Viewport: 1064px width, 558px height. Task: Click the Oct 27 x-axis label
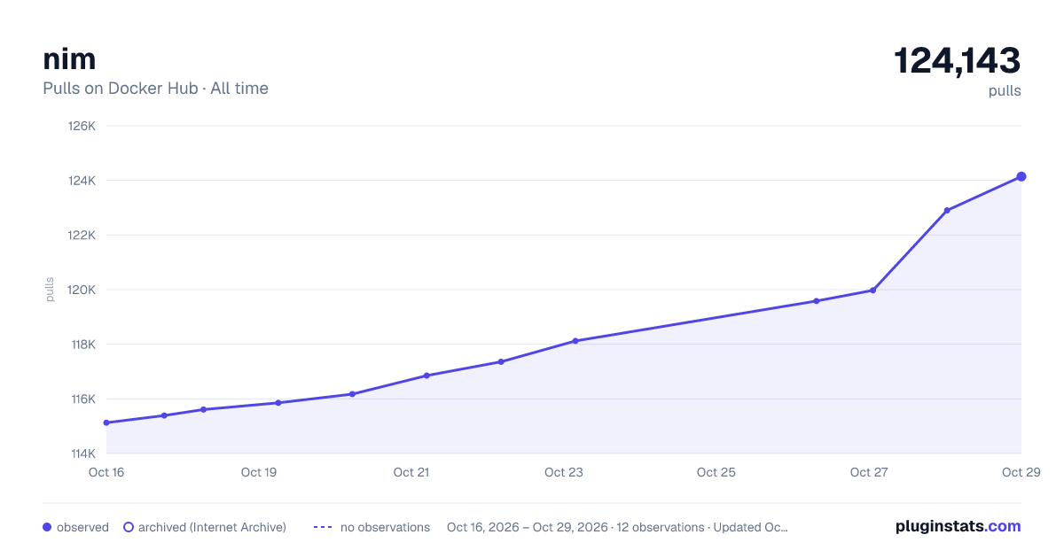(869, 472)
